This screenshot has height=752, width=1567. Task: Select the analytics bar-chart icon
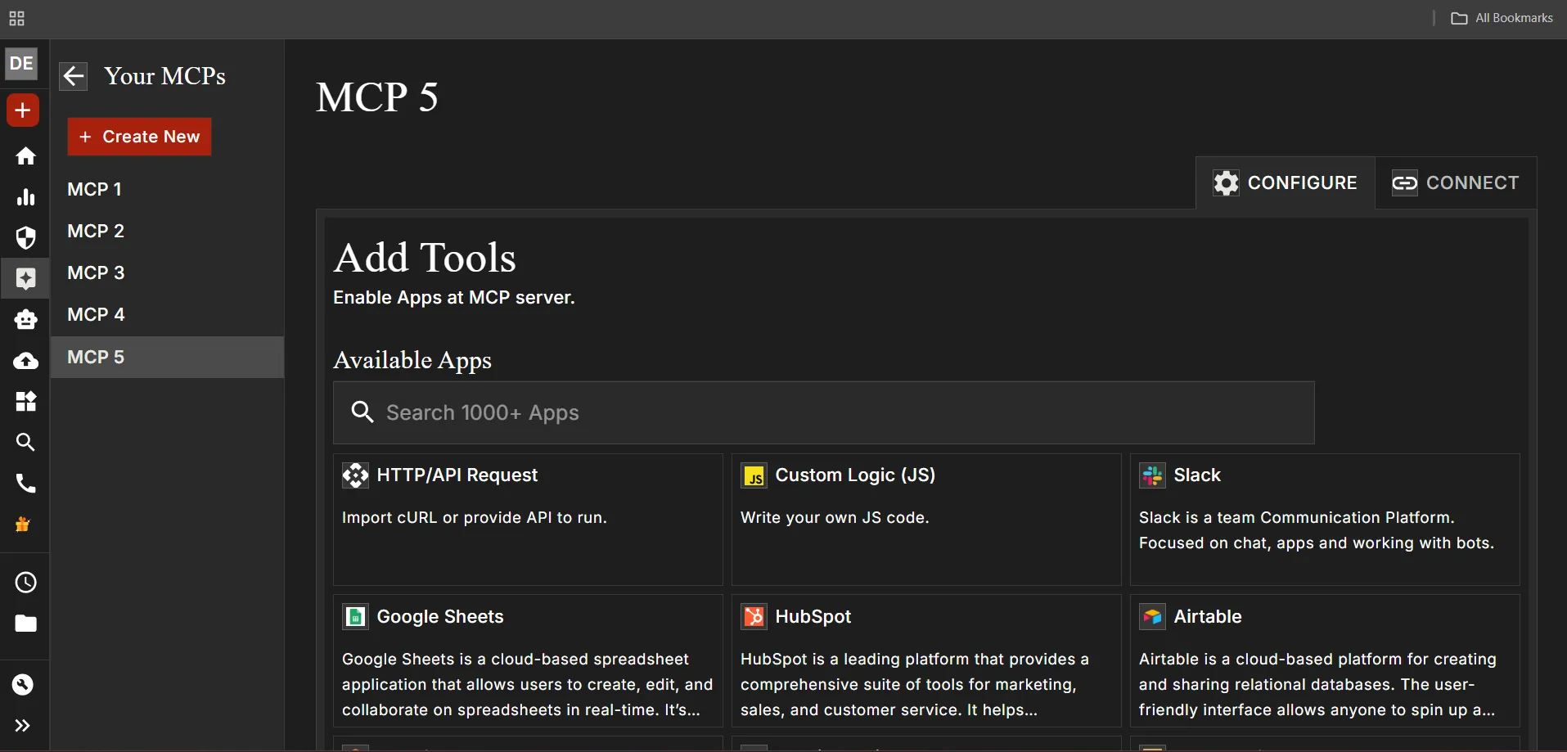pos(25,196)
